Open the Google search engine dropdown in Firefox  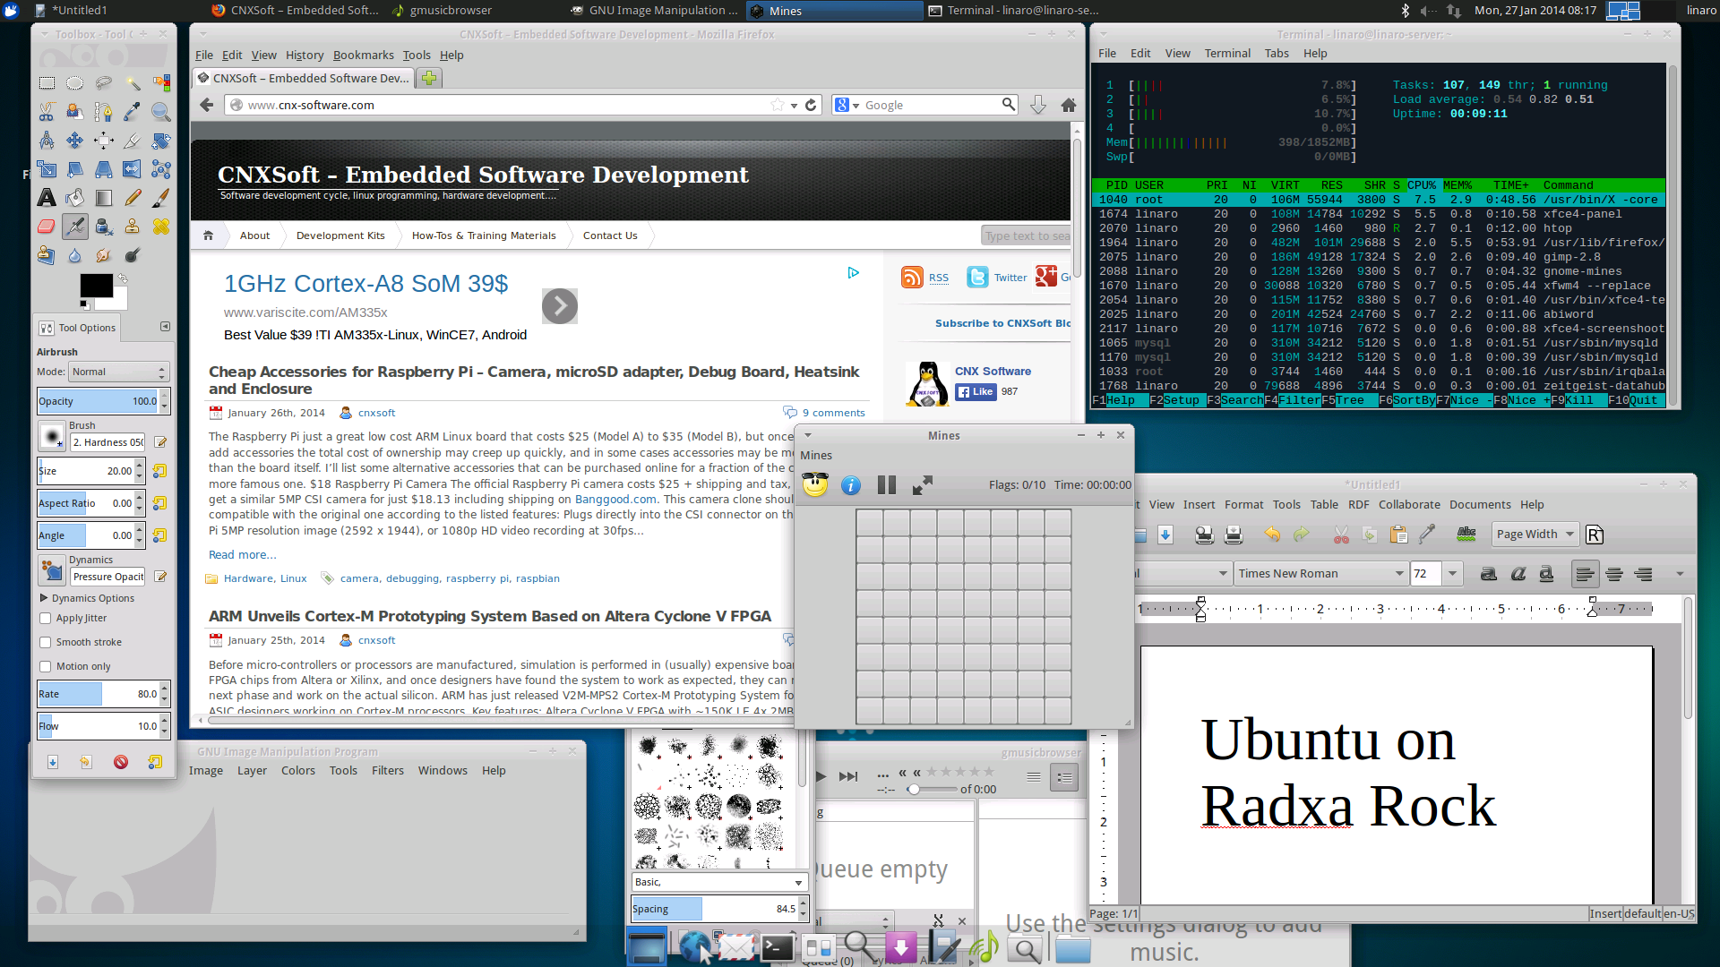[x=848, y=105]
